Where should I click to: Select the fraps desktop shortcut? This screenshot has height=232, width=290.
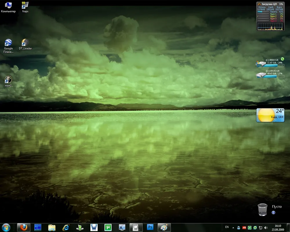(25, 5)
